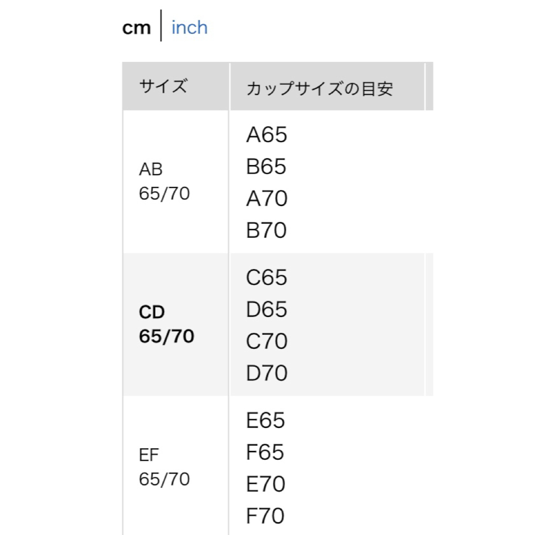This screenshot has width=535, height=535.
Task: Click the E65 cup size entry
Action: (266, 420)
